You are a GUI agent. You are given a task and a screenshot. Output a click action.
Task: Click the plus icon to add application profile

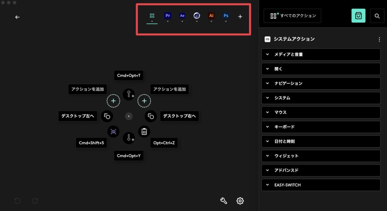tap(240, 17)
